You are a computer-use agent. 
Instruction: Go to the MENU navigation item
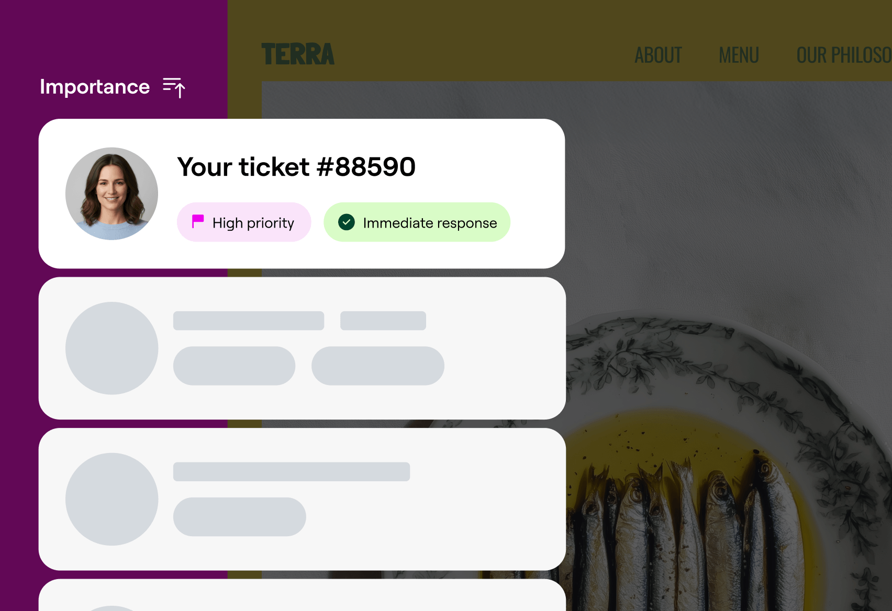[x=739, y=55]
